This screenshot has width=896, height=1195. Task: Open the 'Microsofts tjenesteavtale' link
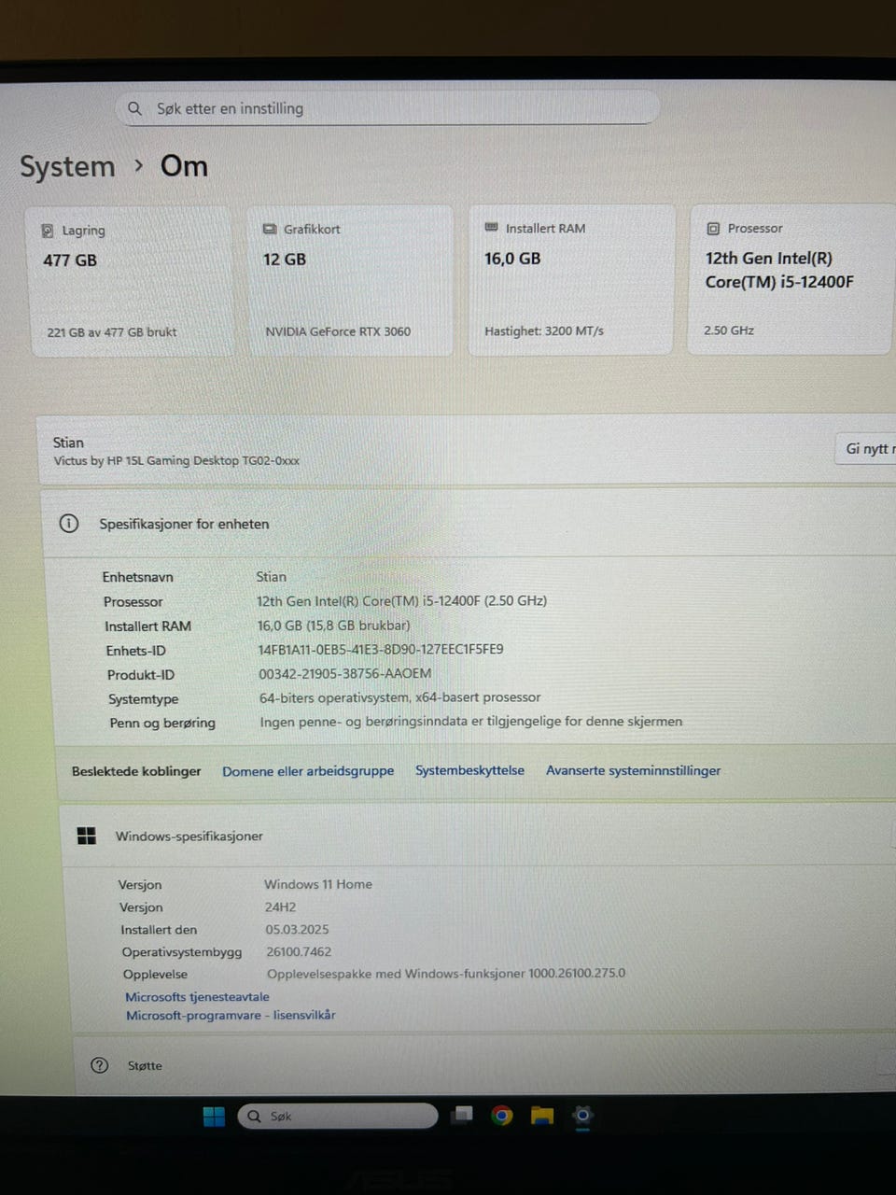pyautogui.click(x=197, y=997)
